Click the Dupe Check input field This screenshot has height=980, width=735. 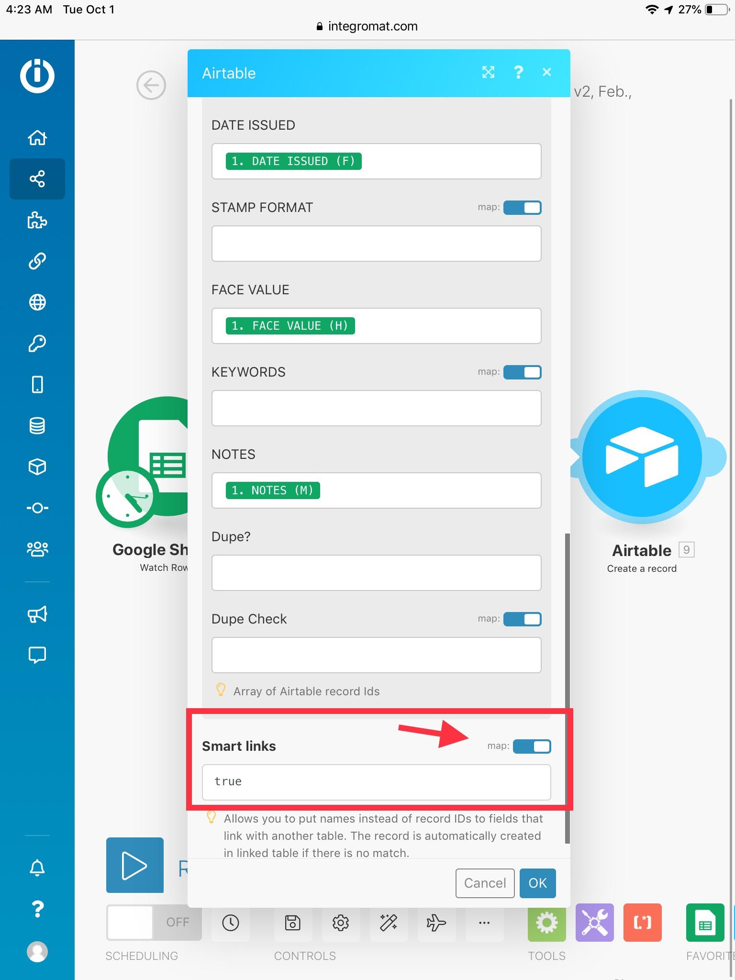[377, 655]
